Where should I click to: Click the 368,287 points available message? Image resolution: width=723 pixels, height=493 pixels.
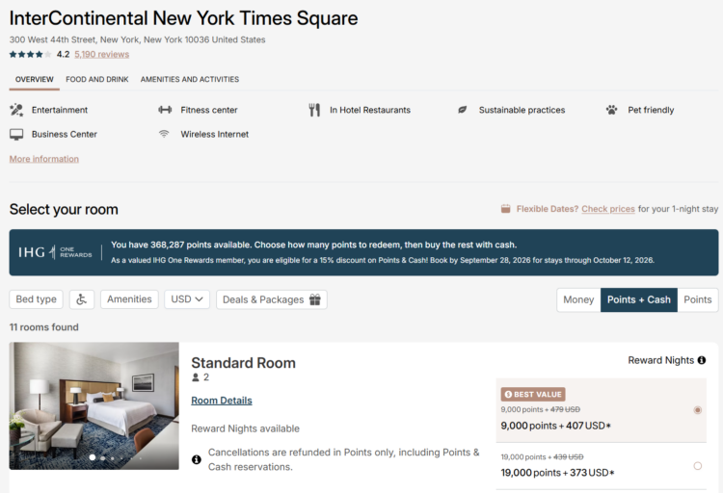tap(313, 245)
